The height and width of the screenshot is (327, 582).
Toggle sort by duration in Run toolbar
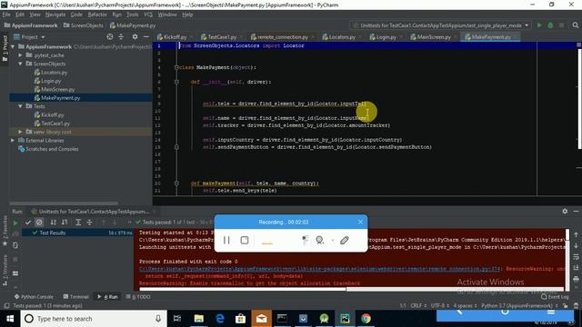tap(65, 222)
